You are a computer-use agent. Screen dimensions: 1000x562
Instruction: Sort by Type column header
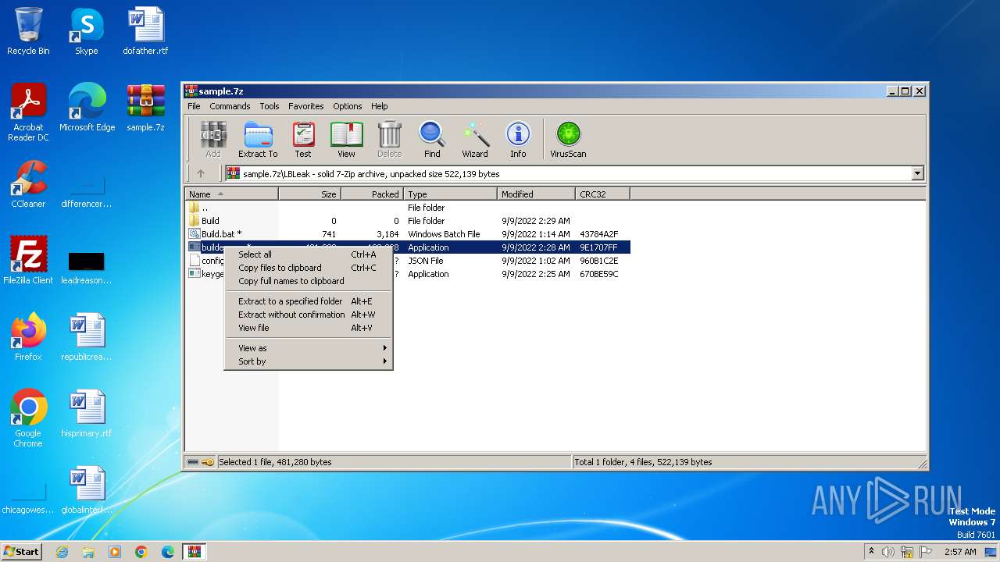coord(451,194)
